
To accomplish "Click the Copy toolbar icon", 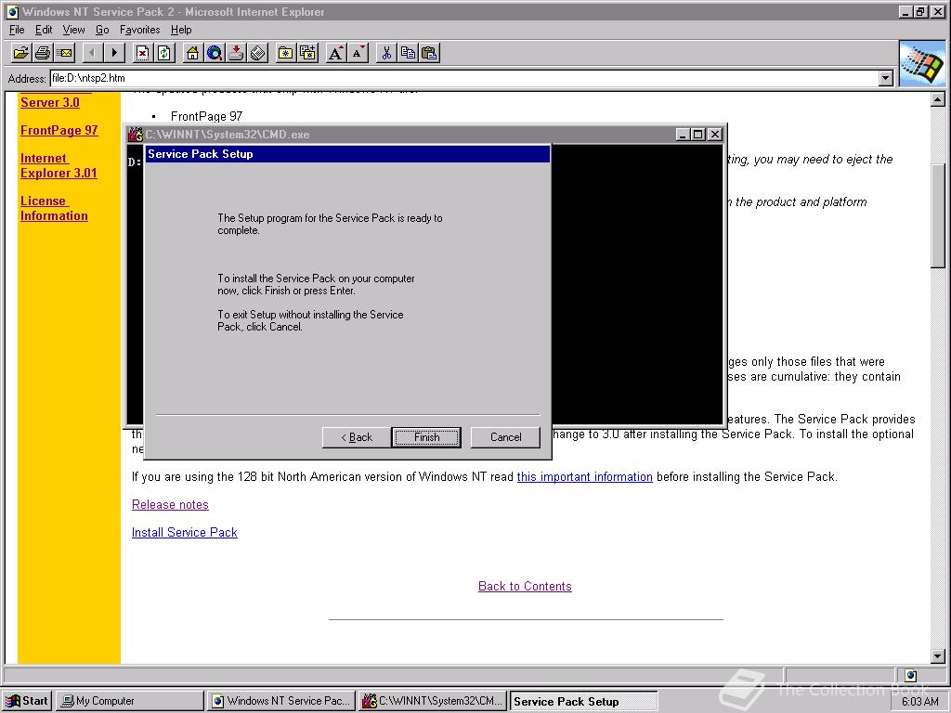I will (408, 53).
